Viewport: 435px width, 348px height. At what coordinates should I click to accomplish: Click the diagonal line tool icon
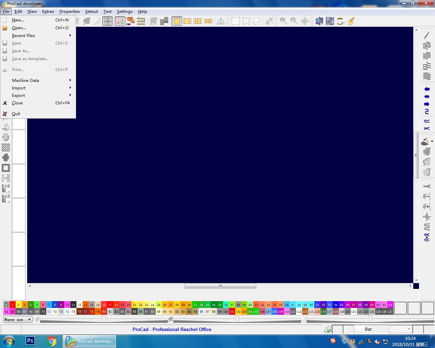(427, 35)
